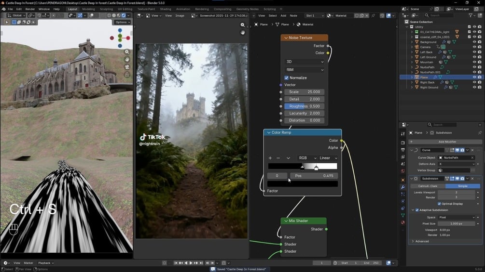This screenshot has height=272, width=485.
Task: Open the File menu
Action: pyautogui.click(x=10, y=9)
